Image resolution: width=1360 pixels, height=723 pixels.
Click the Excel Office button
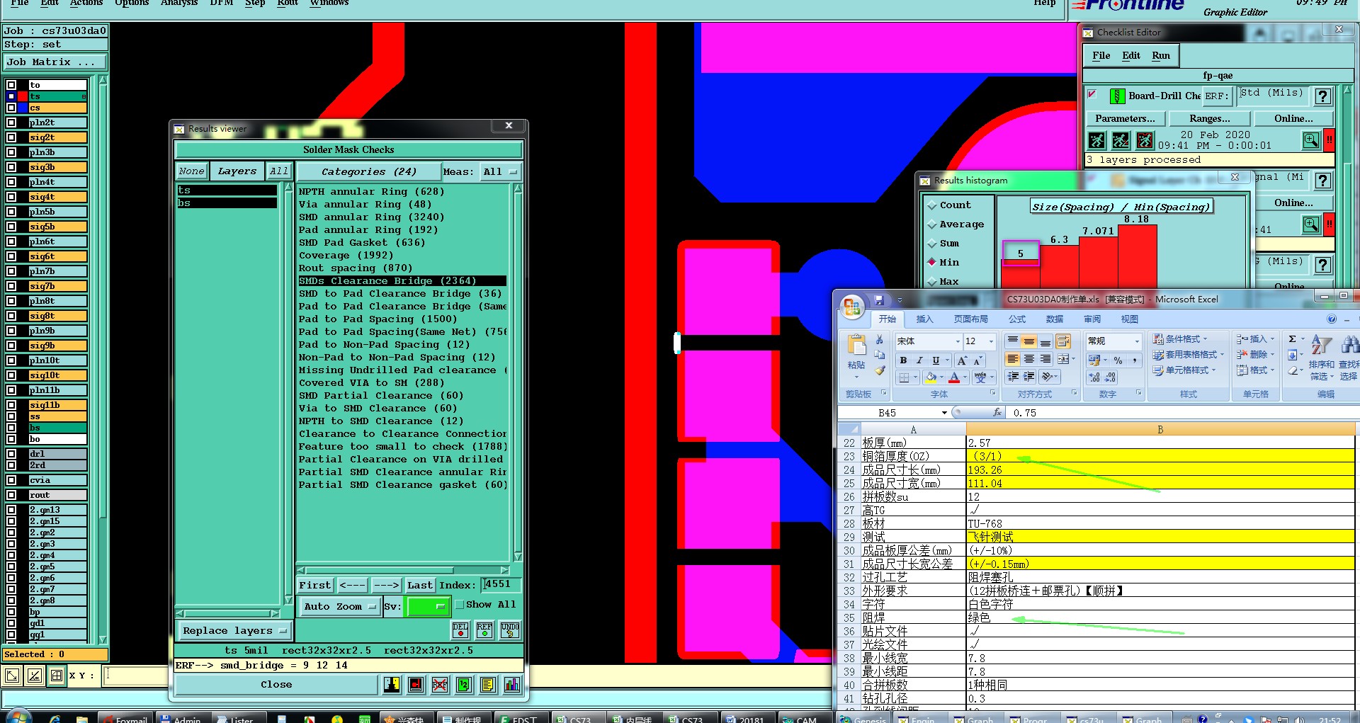(x=853, y=307)
